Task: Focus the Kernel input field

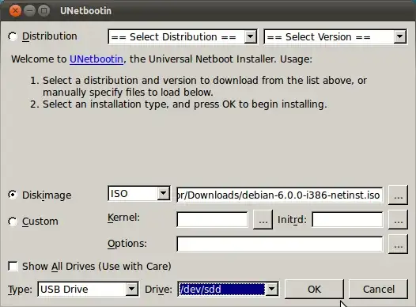Action: (212, 219)
